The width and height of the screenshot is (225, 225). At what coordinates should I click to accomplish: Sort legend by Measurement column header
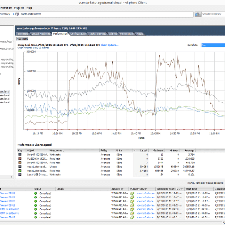pos(74,150)
